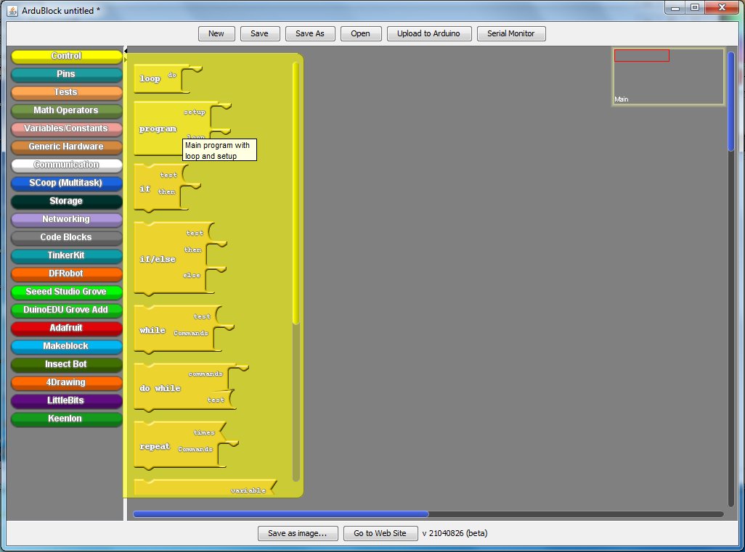The height and width of the screenshot is (552, 745).
Task: Click the Save as image button
Action: tap(297, 533)
